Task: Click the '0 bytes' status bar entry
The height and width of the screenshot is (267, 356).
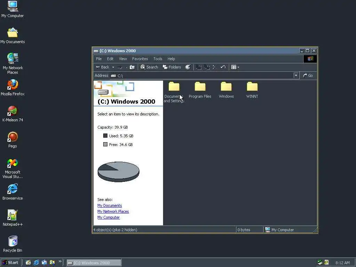Action: 244,230
